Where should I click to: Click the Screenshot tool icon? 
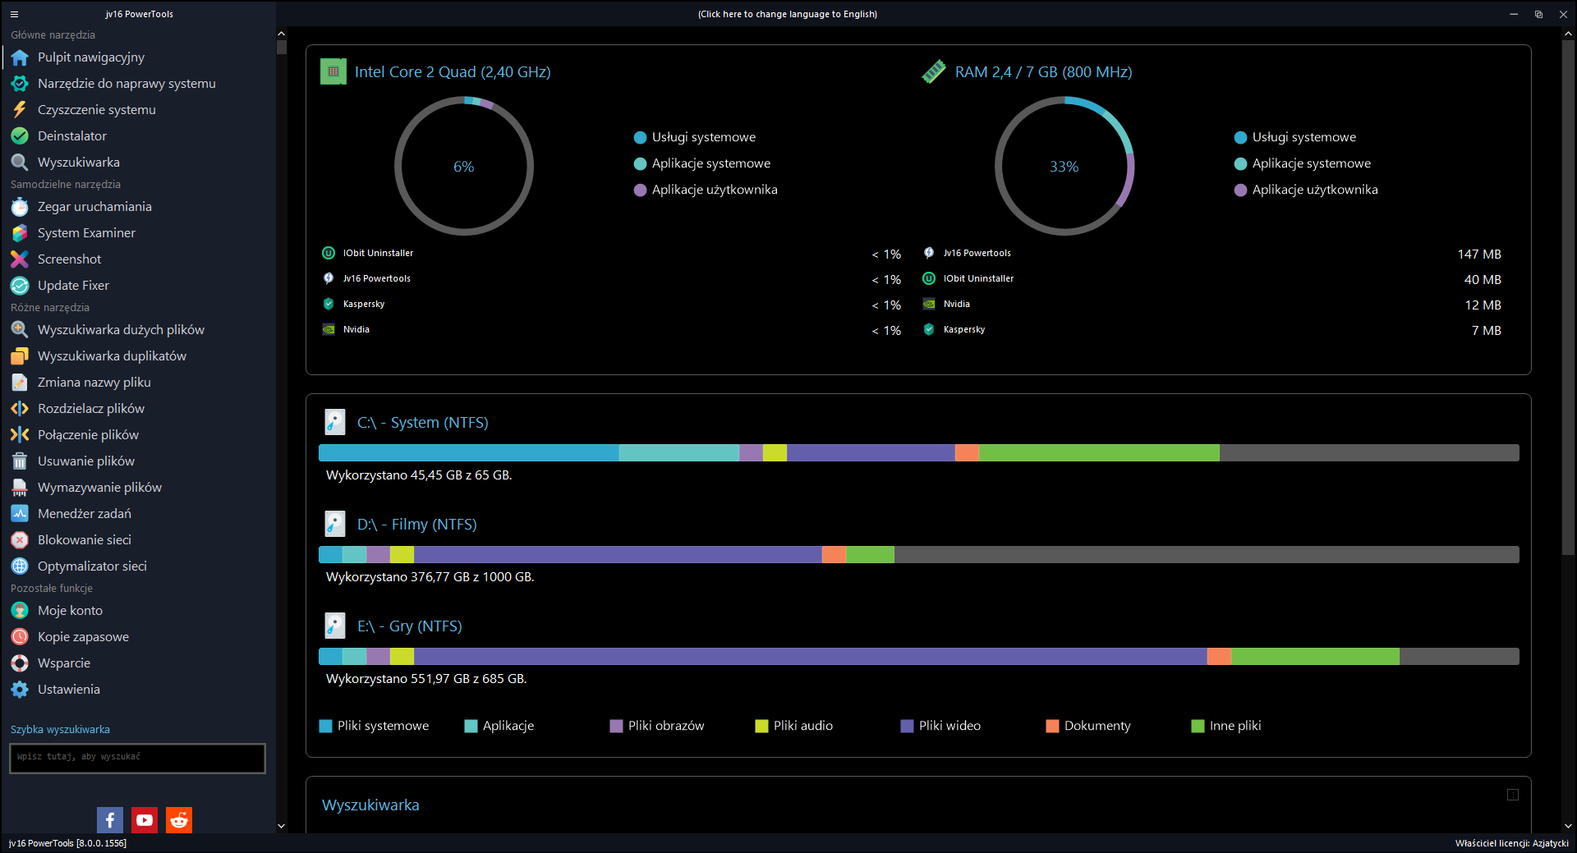(20, 259)
